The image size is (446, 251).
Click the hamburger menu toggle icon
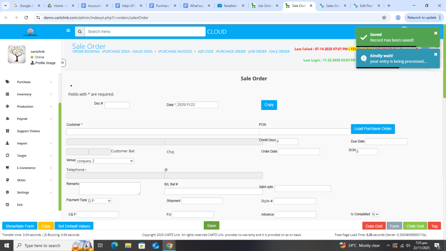pos(68,31)
